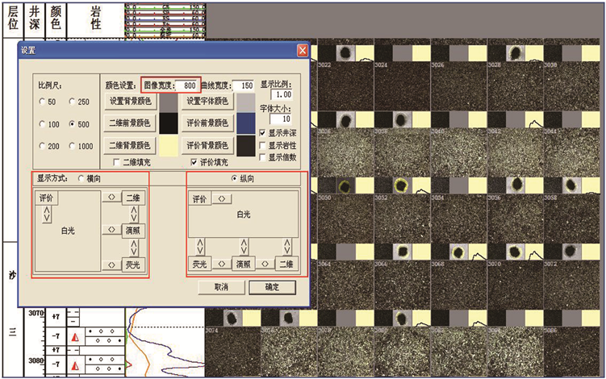Screen dimensions: 606x379
Task: Click the swap arrows left of horizontal 荧光 button
Action: point(111,264)
